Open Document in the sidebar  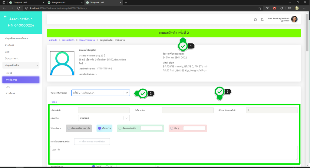pos(12,59)
